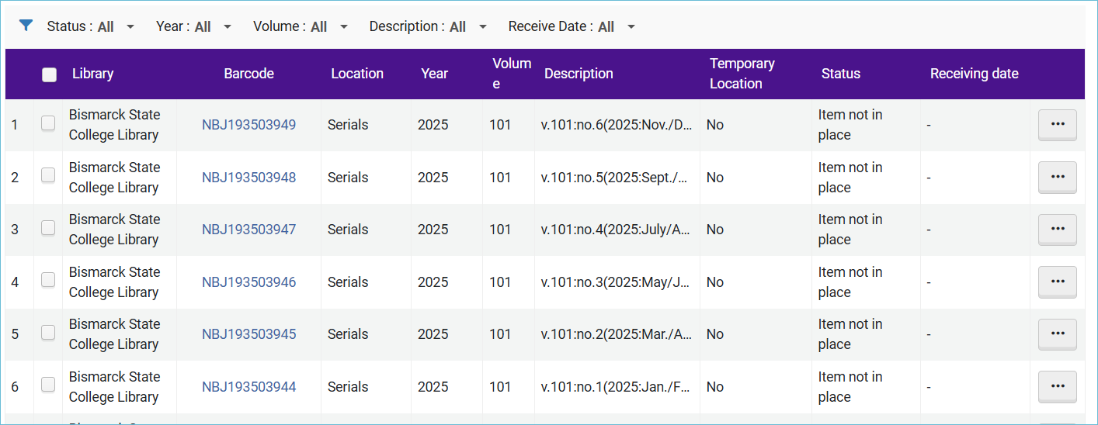Click the Location column header

click(x=357, y=74)
